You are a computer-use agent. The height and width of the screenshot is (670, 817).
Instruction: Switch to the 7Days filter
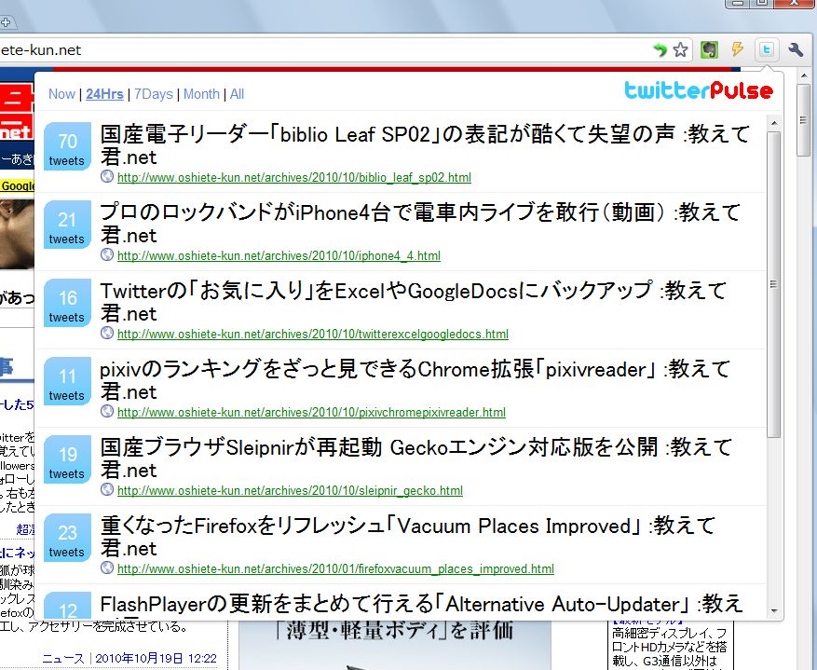tap(153, 94)
